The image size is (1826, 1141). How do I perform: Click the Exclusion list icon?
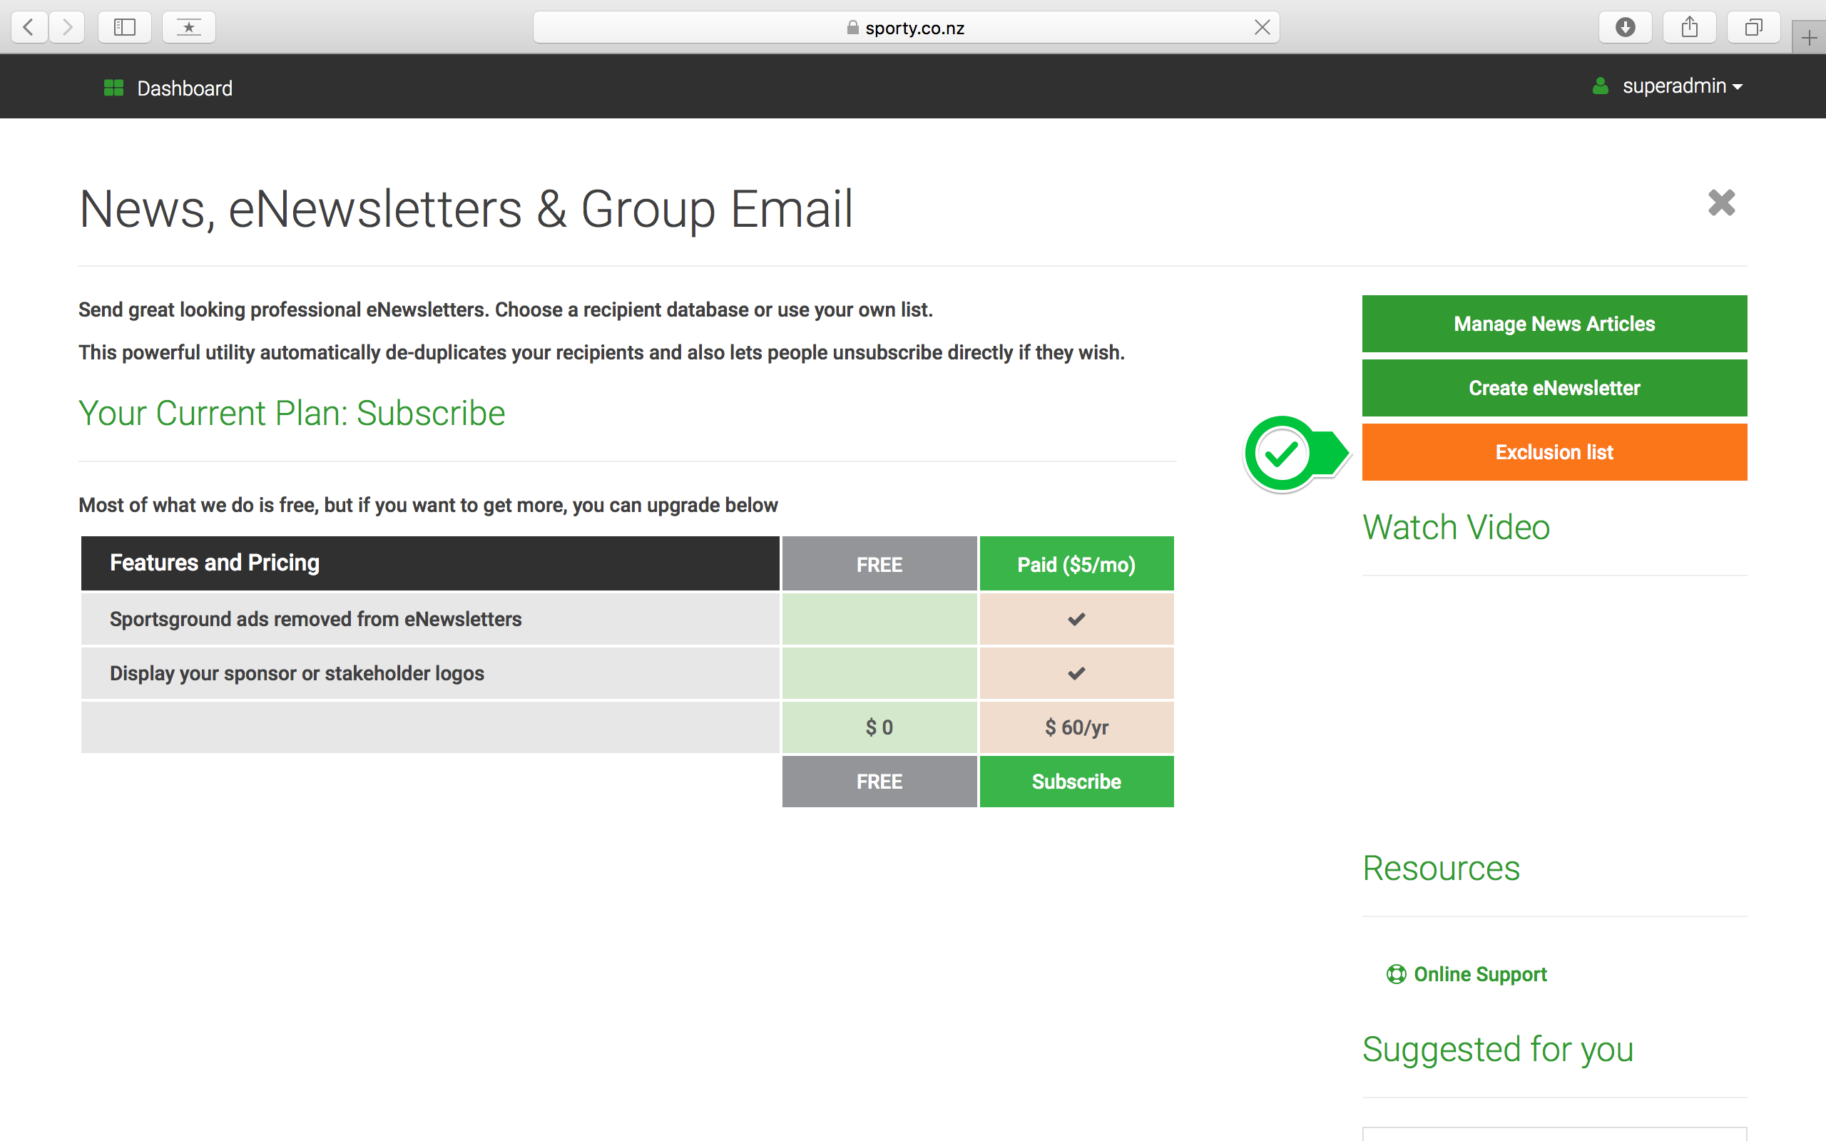point(1555,452)
